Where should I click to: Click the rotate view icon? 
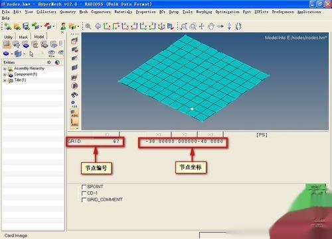click(x=238, y=26)
